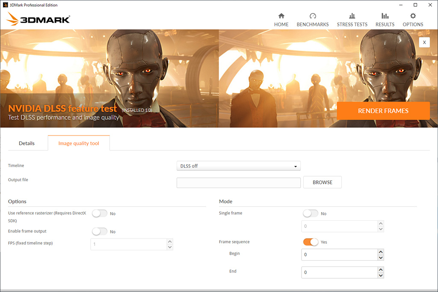Decrement the Single frame number
The width and height of the screenshot is (438, 292).
coord(381,229)
